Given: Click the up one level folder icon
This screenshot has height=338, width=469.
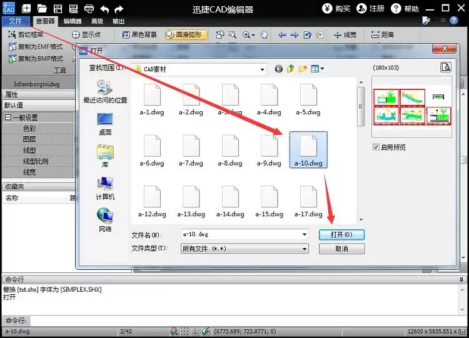Looking at the screenshot, I should 290,69.
